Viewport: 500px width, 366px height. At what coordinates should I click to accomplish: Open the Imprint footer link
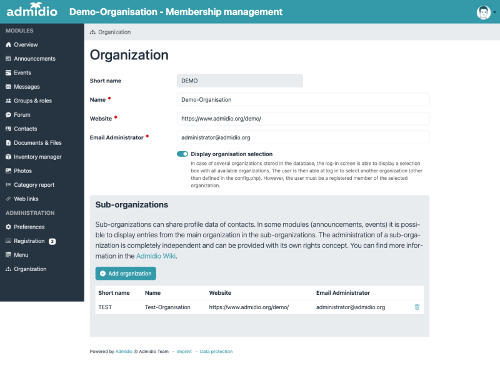pos(184,352)
